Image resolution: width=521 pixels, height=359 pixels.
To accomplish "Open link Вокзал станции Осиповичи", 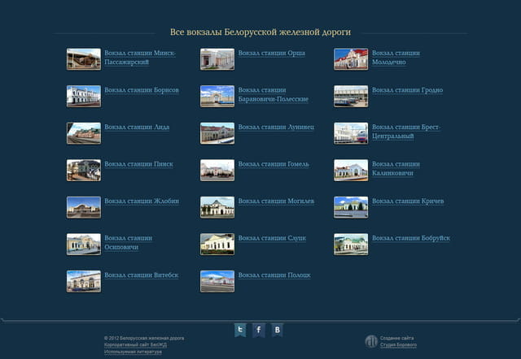I will [x=129, y=242].
